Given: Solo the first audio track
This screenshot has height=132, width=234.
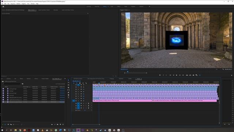Looking at the screenshot, I should [x=86, y=103].
